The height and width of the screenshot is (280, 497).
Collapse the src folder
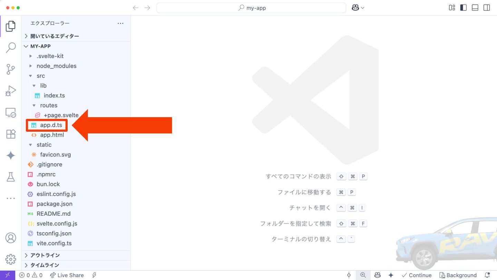[76, 76]
